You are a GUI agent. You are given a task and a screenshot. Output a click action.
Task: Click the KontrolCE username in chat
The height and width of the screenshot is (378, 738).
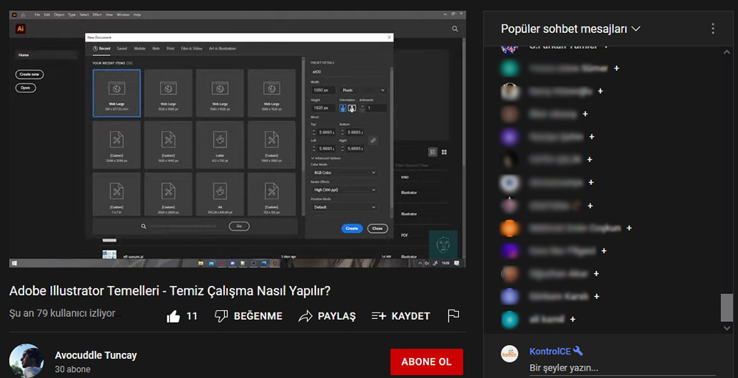(550, 351)
